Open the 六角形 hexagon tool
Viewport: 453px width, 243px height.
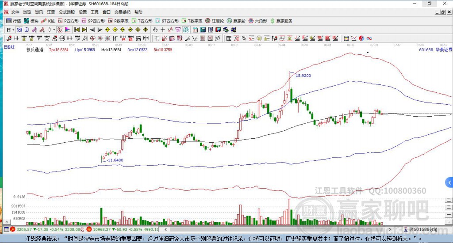click(x=258, y=21)
